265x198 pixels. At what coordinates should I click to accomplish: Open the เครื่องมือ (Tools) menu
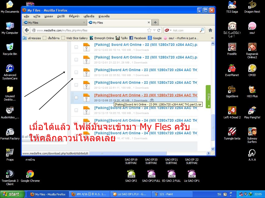click(89, 16)
